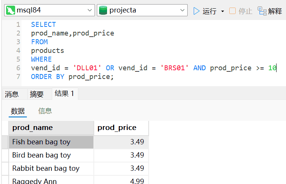Run the query with the play icon
286x184 pixels.
tap(196, 11)
